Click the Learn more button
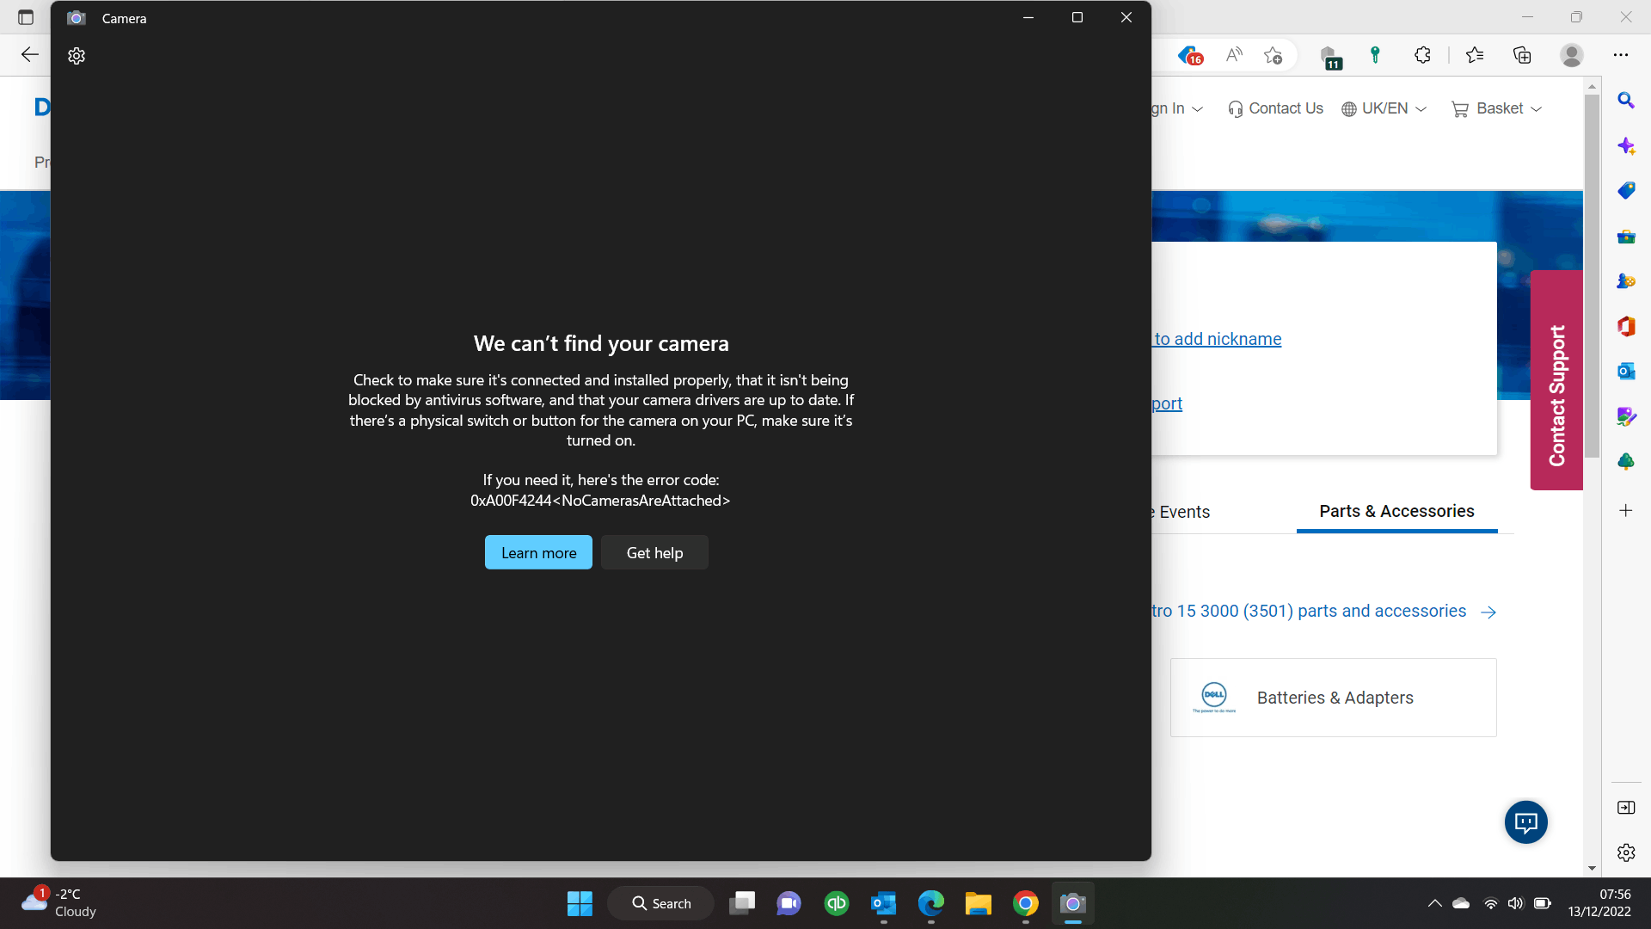The width and height of the screenshot is (1651, 929). point(538,552)
